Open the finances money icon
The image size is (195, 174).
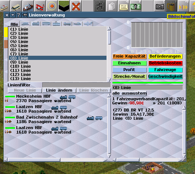coord(136,6)
